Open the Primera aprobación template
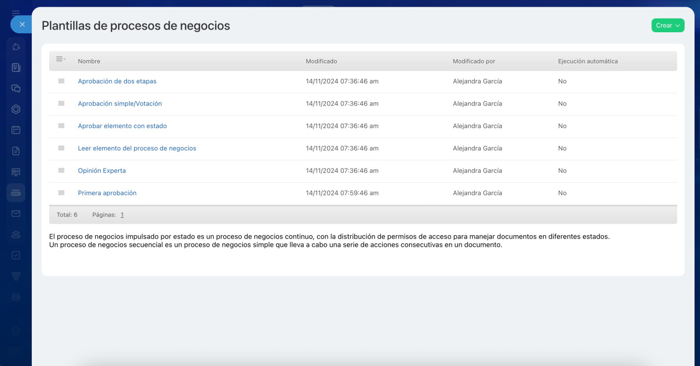The image size is (700, 366). tap(107, 193)
